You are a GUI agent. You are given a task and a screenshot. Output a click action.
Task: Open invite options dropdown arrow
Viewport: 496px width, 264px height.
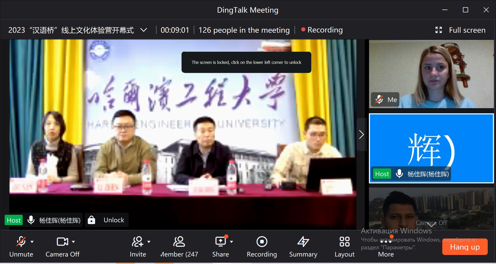pos(149,242)
